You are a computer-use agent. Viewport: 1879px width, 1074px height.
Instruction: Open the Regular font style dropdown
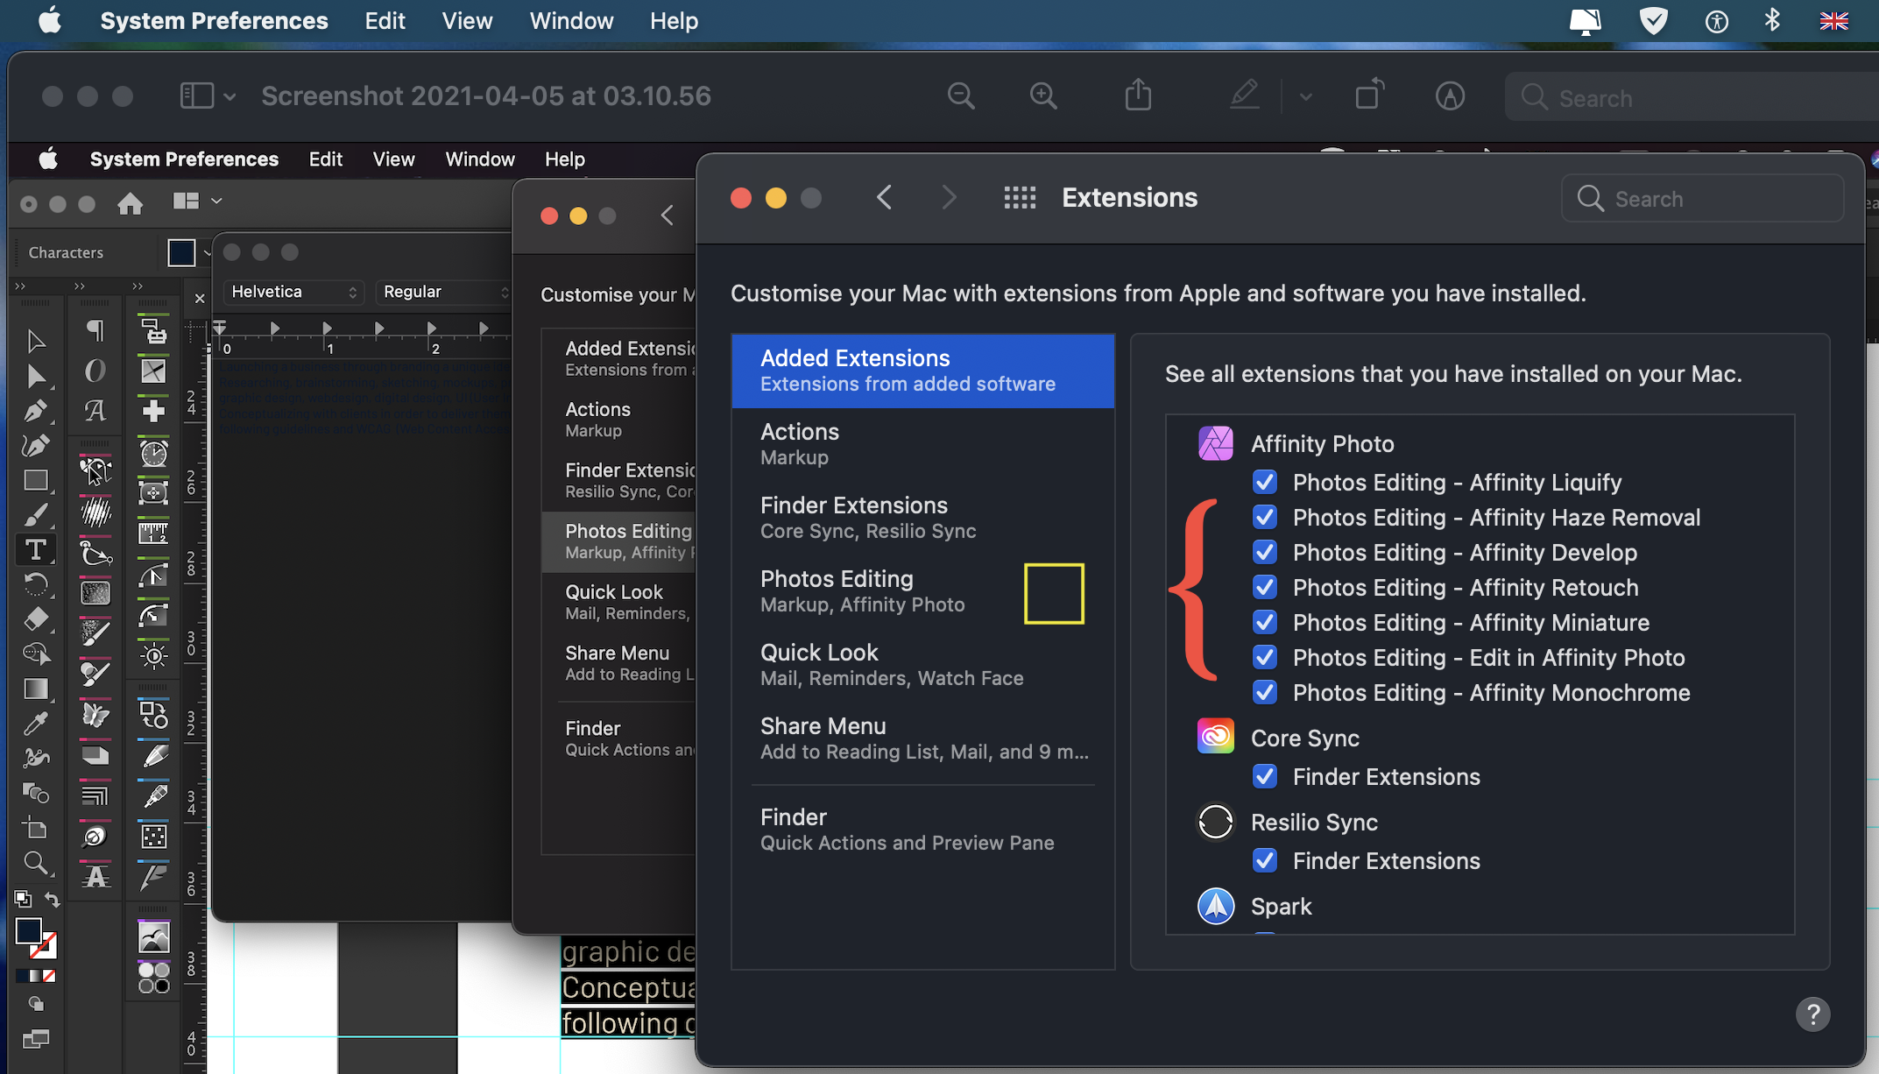point(443,292)
